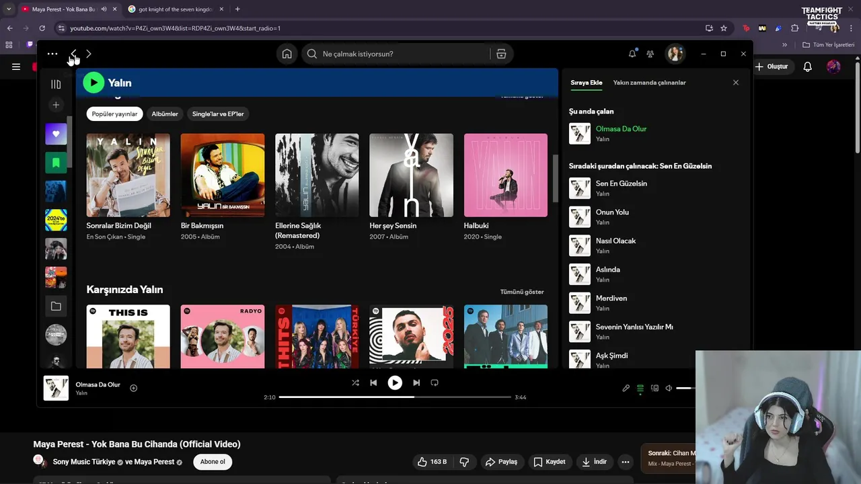Open YouTube notifications bell
The height and width of the screenshot is (484, 861).
pos(808,67)
